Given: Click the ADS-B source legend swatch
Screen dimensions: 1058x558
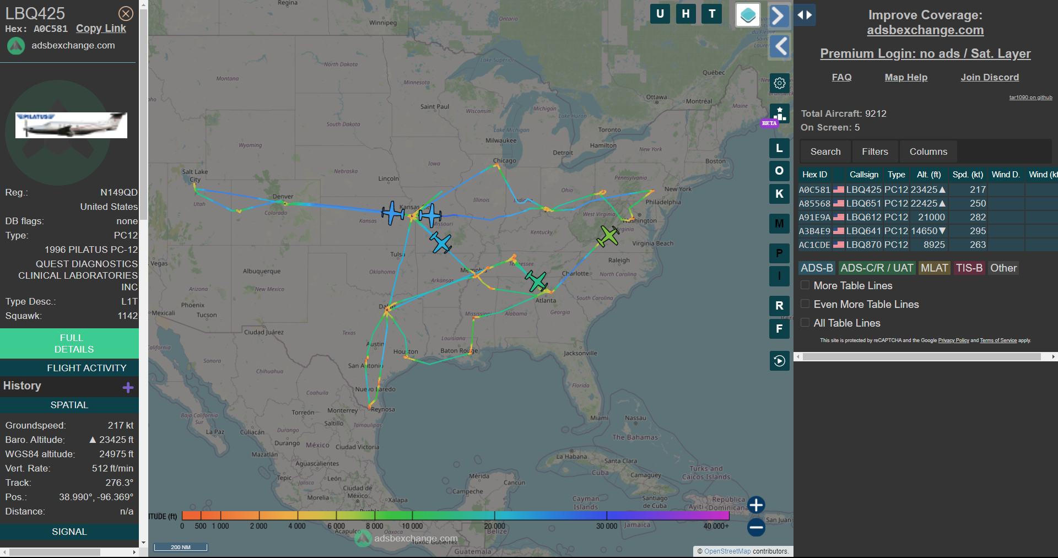Looking at the screenshot, I should click(x=817, y=268).
